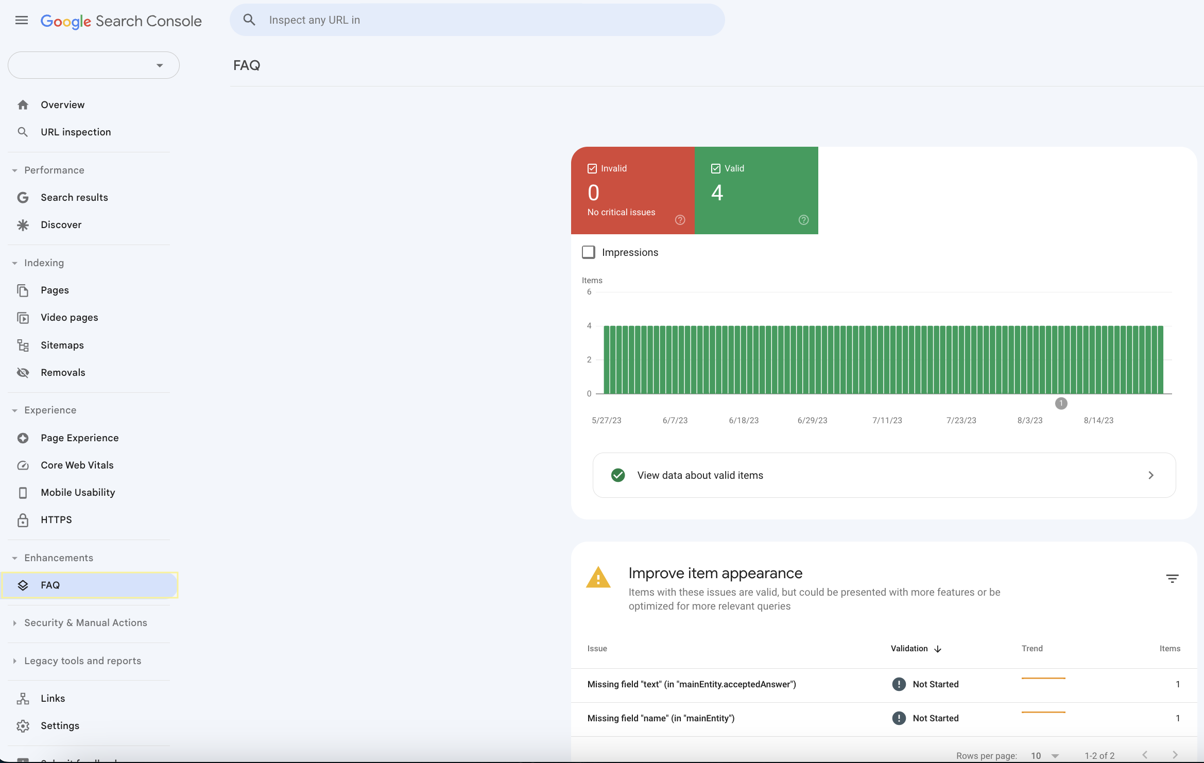Image resolution: width=1204 pixels, height=763 pixels.
Task: Open issue Missing field "name" row
Action: click(884, 718)
